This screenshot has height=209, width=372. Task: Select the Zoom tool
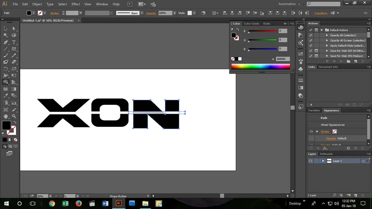pos(14,116)
